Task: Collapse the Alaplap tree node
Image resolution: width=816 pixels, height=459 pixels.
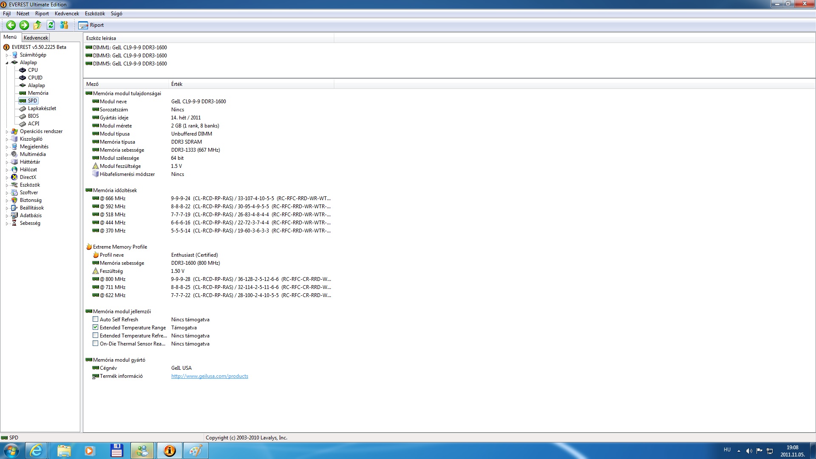Action: pyautogui.click(x=7, y=63)
